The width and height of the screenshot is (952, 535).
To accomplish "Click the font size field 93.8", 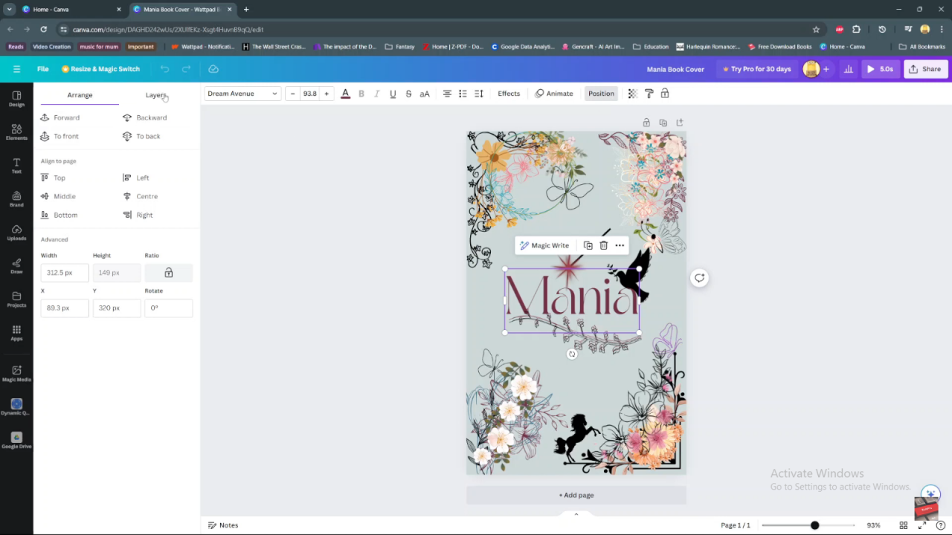I will pyautogui.click(x=309, y=94).
